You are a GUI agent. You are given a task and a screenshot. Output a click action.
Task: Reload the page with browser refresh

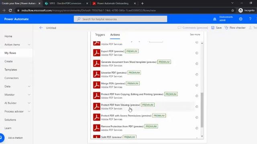click(10, 10)
